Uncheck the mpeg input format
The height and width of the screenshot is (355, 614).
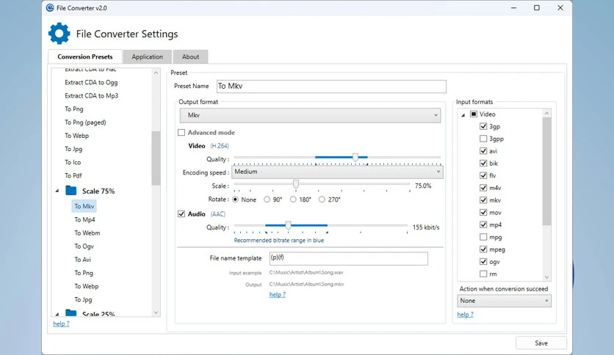[483, 249]
